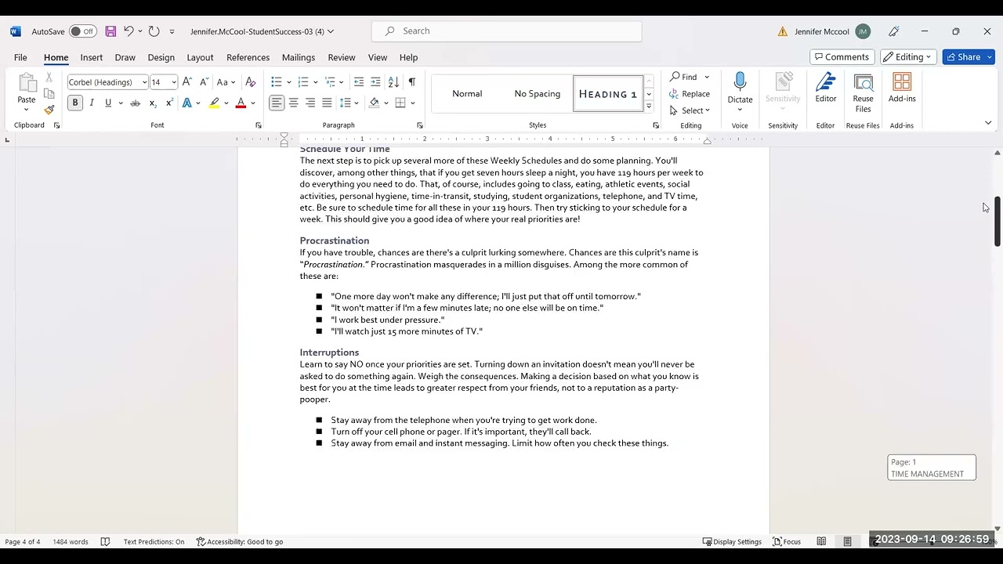The width and height of the screenshot is (1003, 564).
Task: Apply paragraph shading color
Action: [374, 103]
